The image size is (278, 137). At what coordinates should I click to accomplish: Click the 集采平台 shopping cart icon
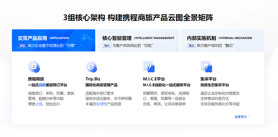pyautogui.click(x=206, y=67)
